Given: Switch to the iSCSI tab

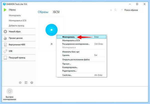Looking at the screenshot, I should pos(56,12).
